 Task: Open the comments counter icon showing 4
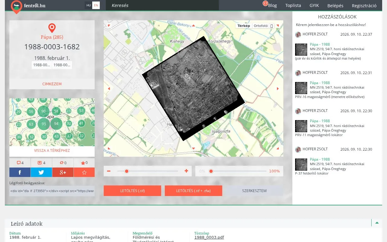point(20,163)
